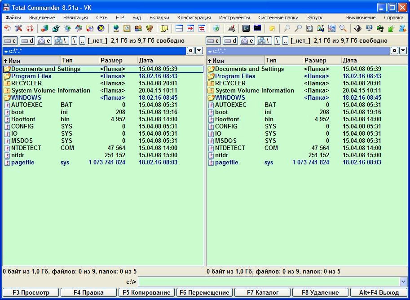Expand the command line history dropdown
Image resolution: width=410 pixels, height=300 pixels.
(x=403, y=282)
